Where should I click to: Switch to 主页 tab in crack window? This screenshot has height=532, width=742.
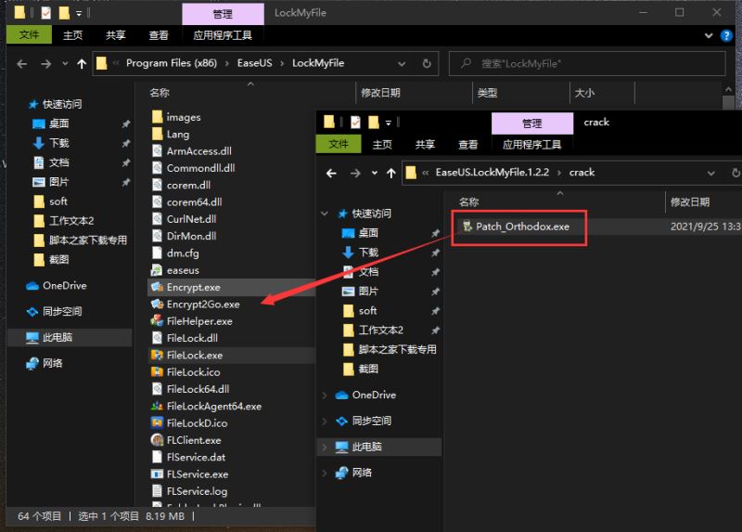[382, 145]
